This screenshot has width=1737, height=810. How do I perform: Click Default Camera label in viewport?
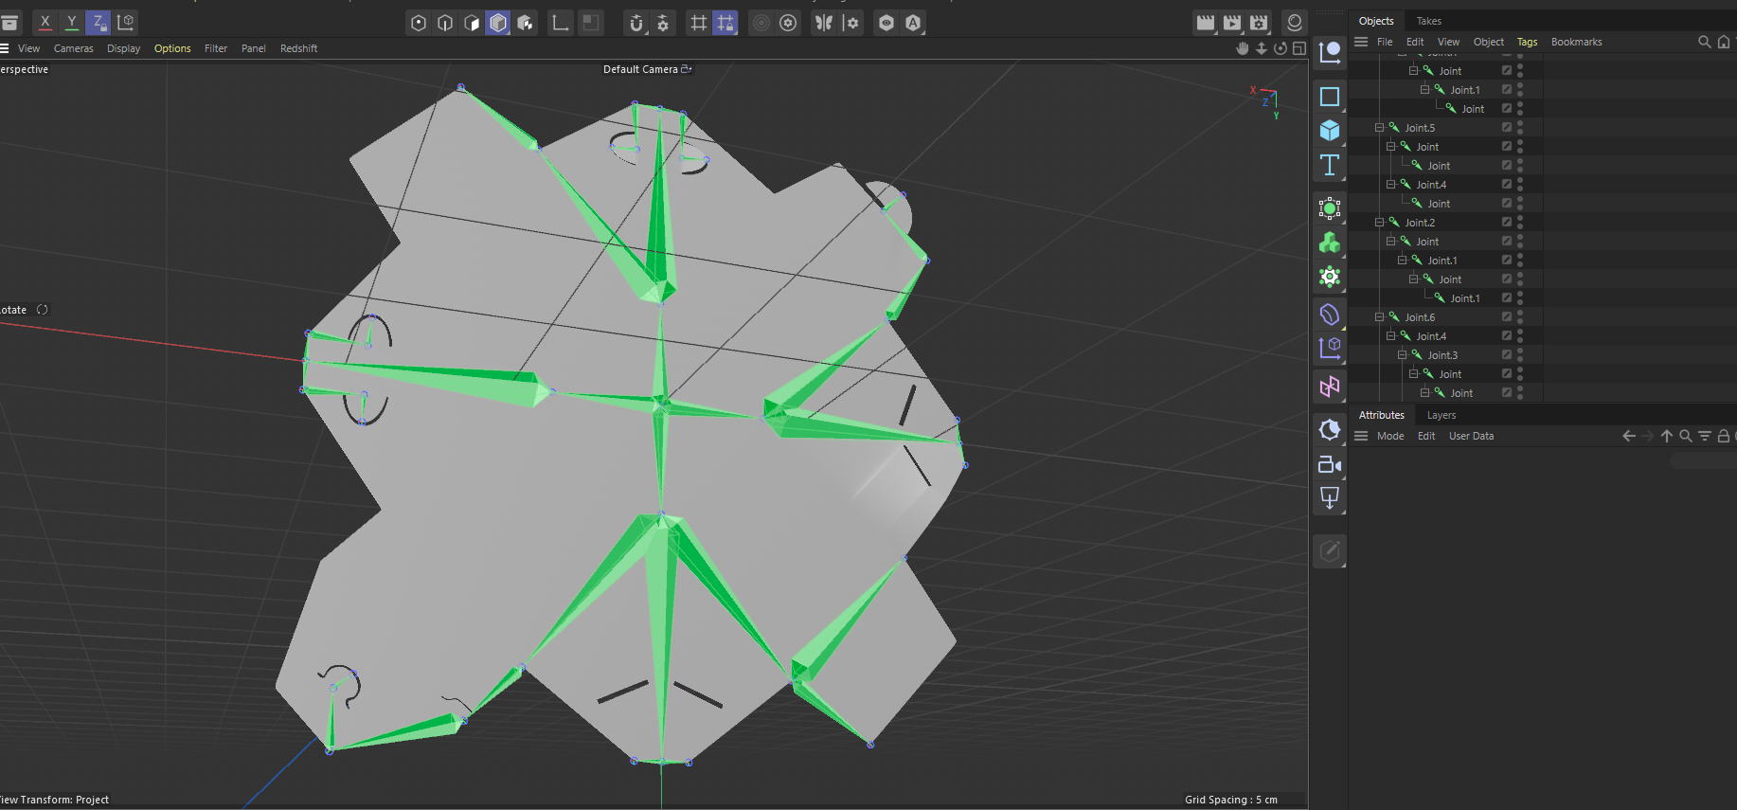tap(640, 69)
